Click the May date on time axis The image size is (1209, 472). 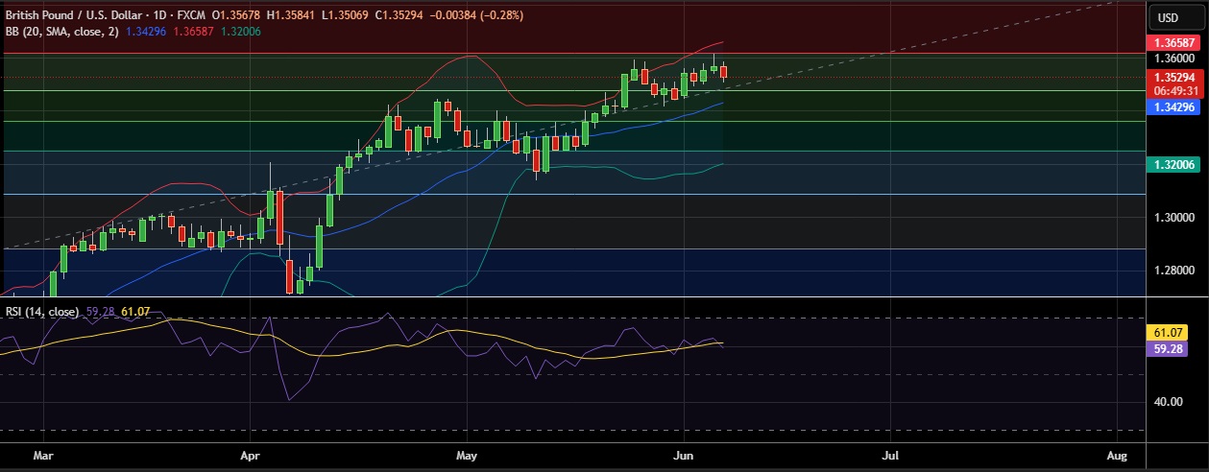(x=467, y=455)
